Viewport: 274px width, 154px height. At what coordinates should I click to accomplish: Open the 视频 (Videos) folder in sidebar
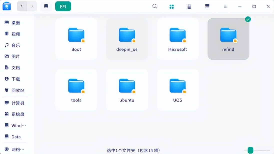pyautogui.click(x=15, y=34)
